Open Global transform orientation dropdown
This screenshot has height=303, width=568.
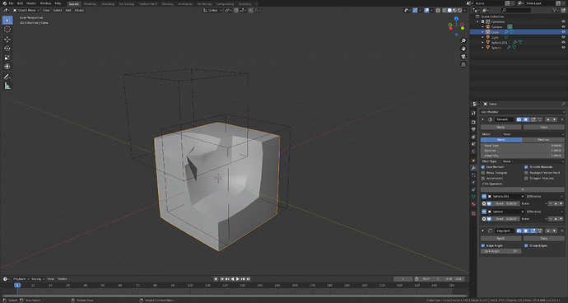[x=212, y=11]
